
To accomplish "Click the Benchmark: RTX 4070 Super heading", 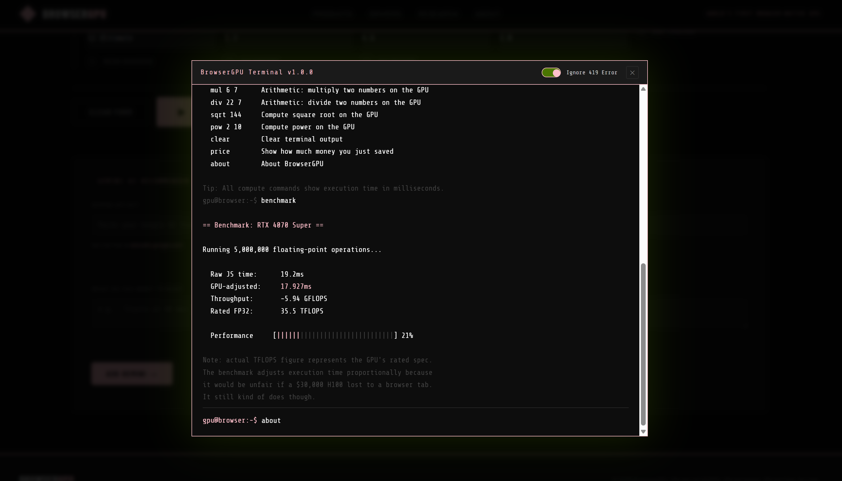I will click(x=263, y=225).
